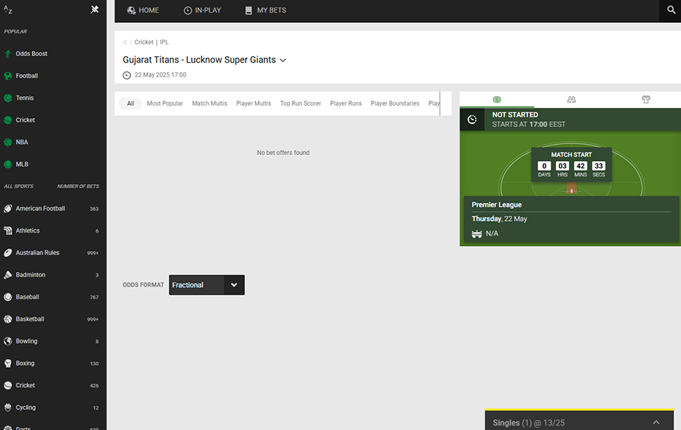Click the Boxing glove icon

point(8,364)
